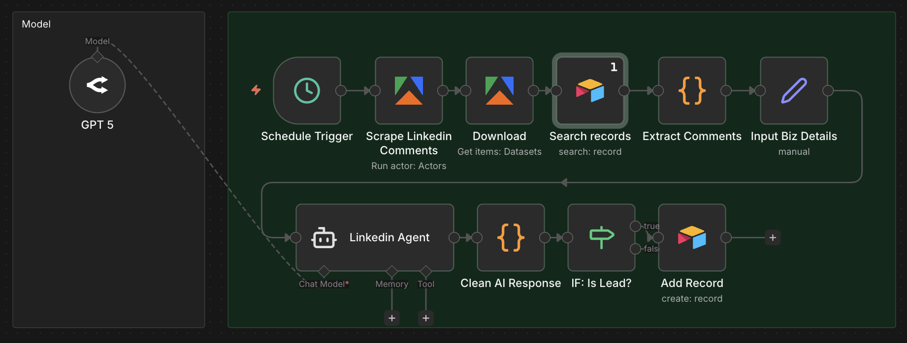Screen dimensions: 907x343
Task: Click the Chat Model diamond connector
Action: 324,271
